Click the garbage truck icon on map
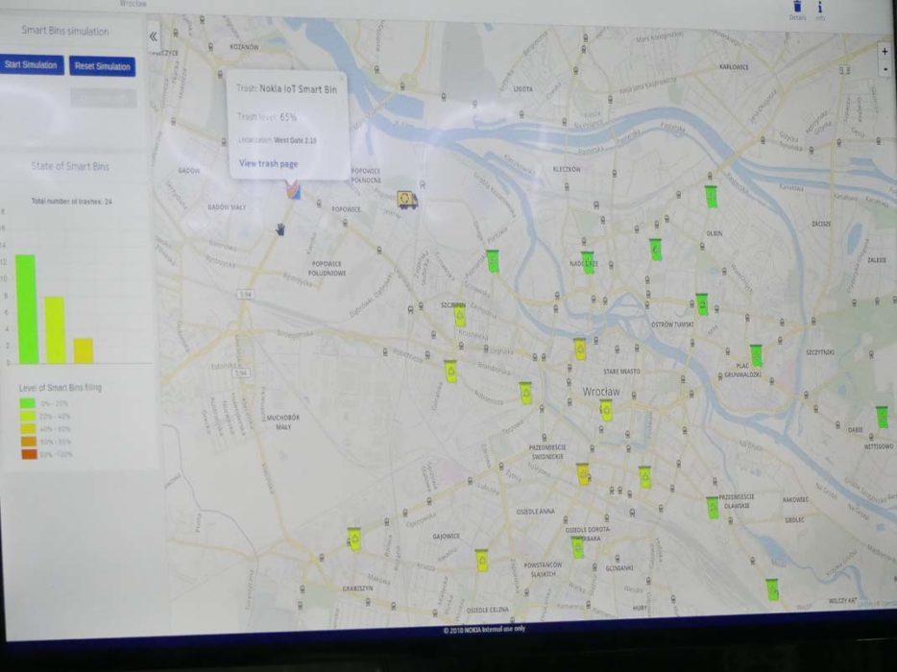The width and height of the screenshot is (897, 672). click(407, 199)
